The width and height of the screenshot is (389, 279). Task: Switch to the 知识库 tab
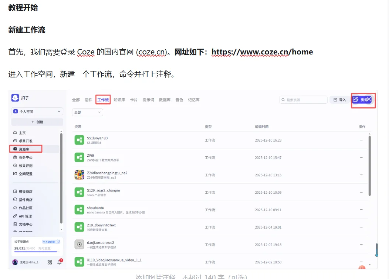[119, 100]
